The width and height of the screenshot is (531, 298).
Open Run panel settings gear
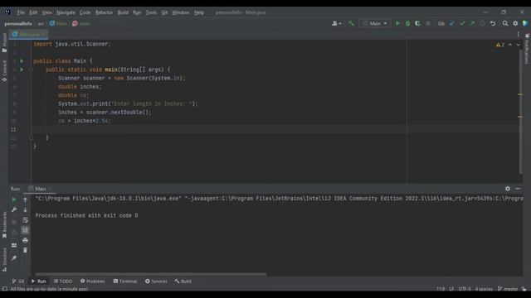(x=507, y=189)
